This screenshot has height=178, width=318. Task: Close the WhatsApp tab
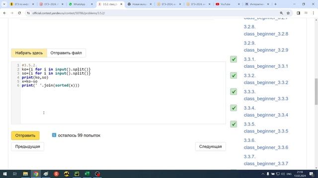point(91,4)
